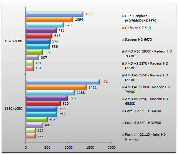Click the blue bar labeled 570

tap(38, 41)
